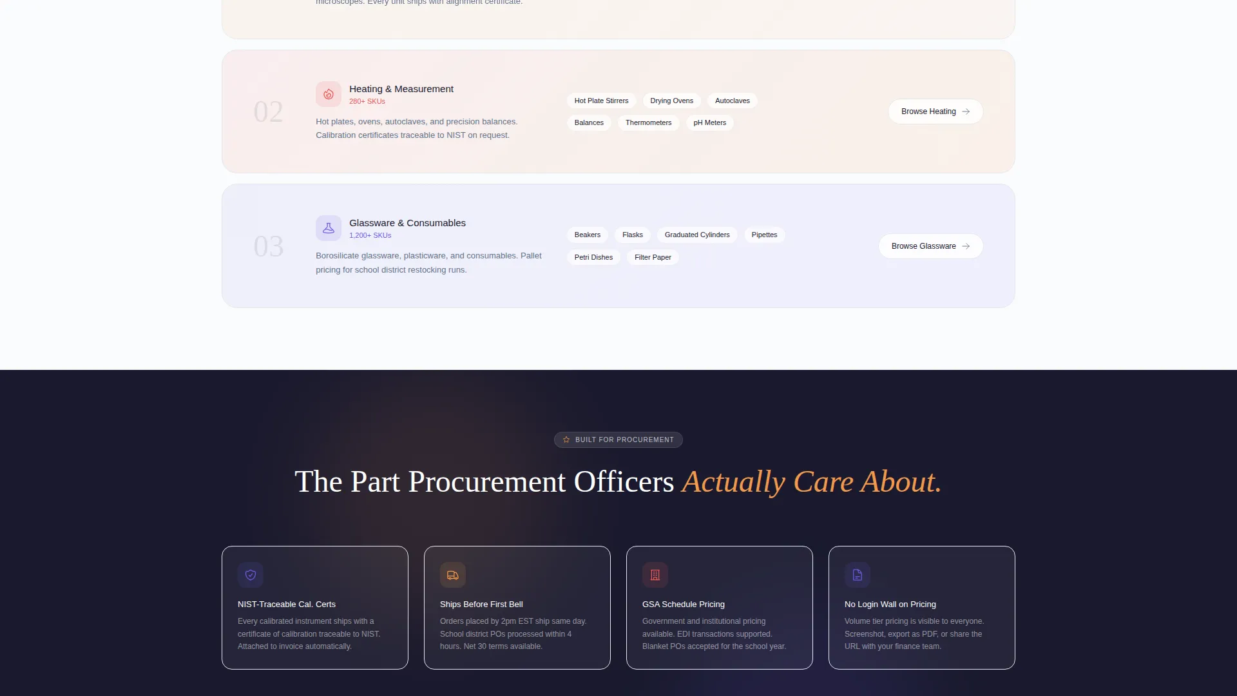1237x696 pixels.
Task: Click the star icon in Built for Procurement badge
Action: click(x=566, y=440)
